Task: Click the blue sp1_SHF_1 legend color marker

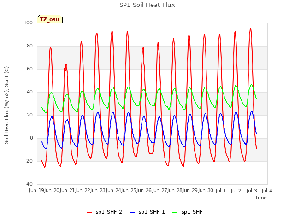Action: 132,213
